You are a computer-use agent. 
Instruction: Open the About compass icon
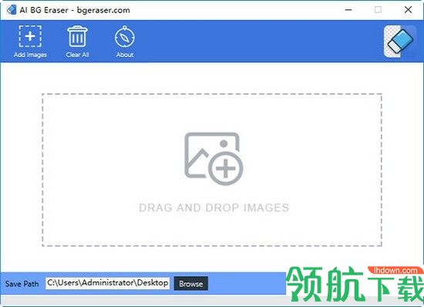pyautogui.click(x=125, y=36)
